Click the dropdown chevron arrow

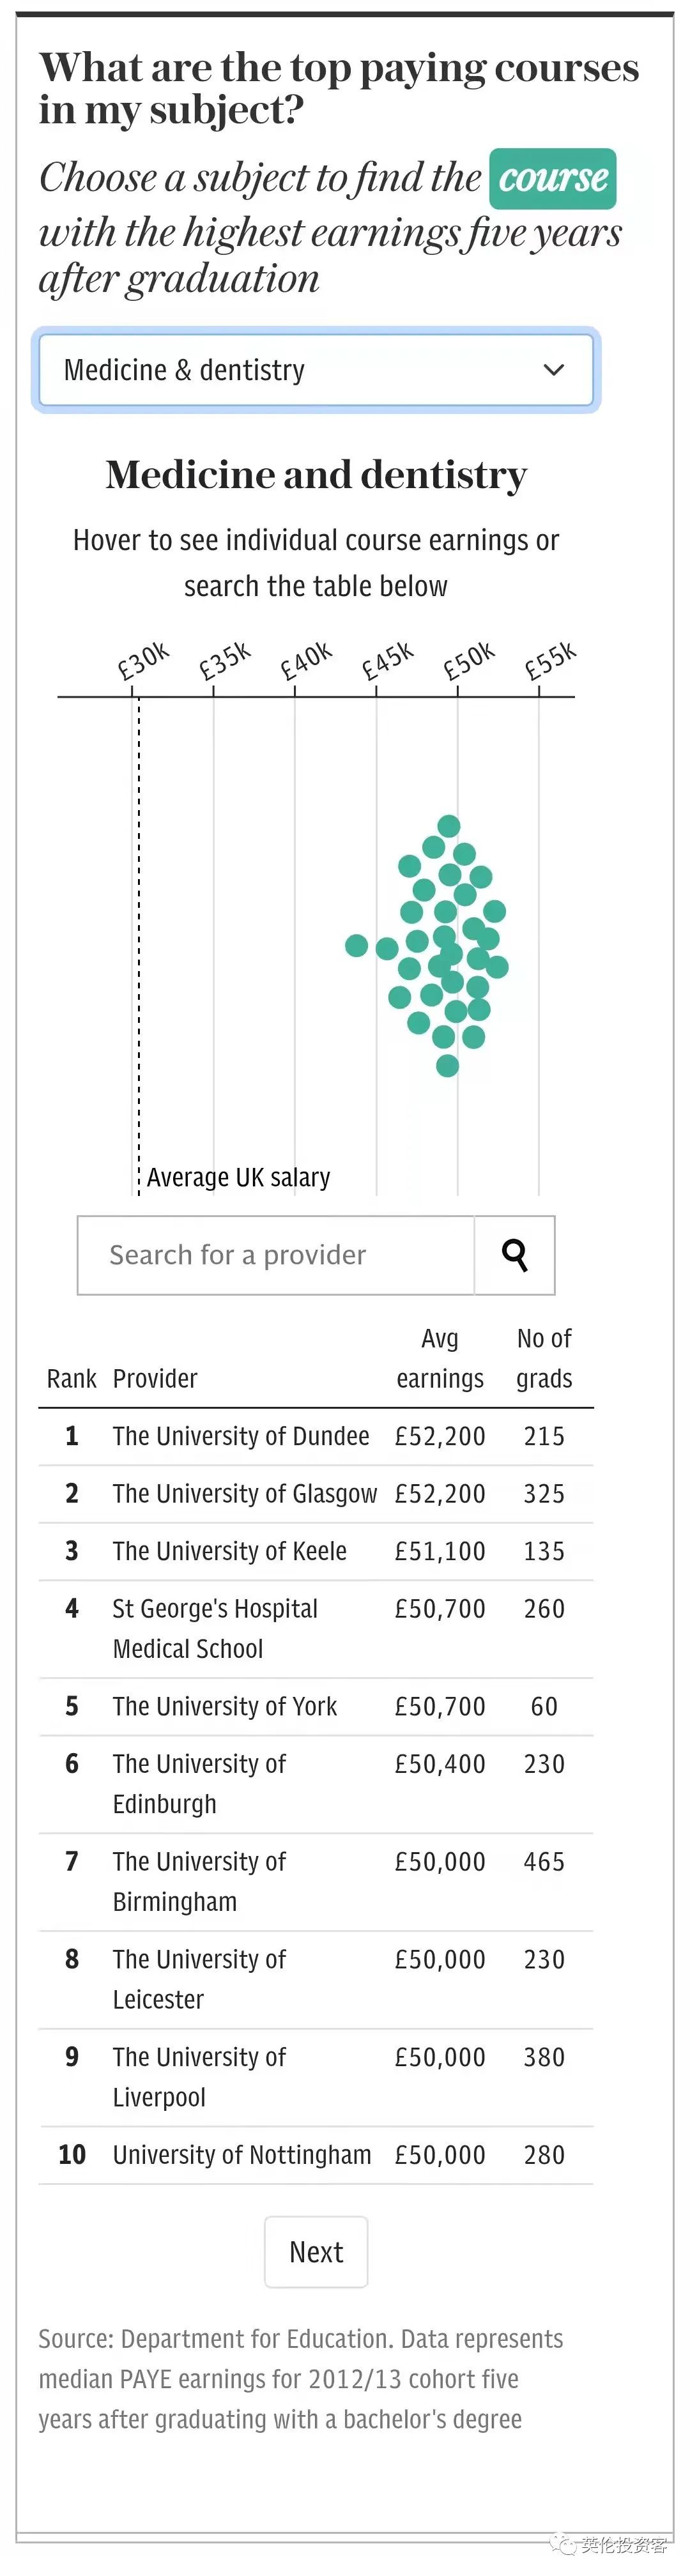553,370
